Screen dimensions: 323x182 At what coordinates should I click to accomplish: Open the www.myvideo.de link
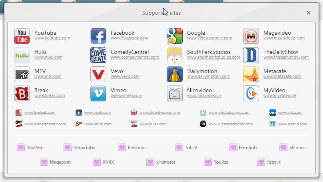[280, 96]
